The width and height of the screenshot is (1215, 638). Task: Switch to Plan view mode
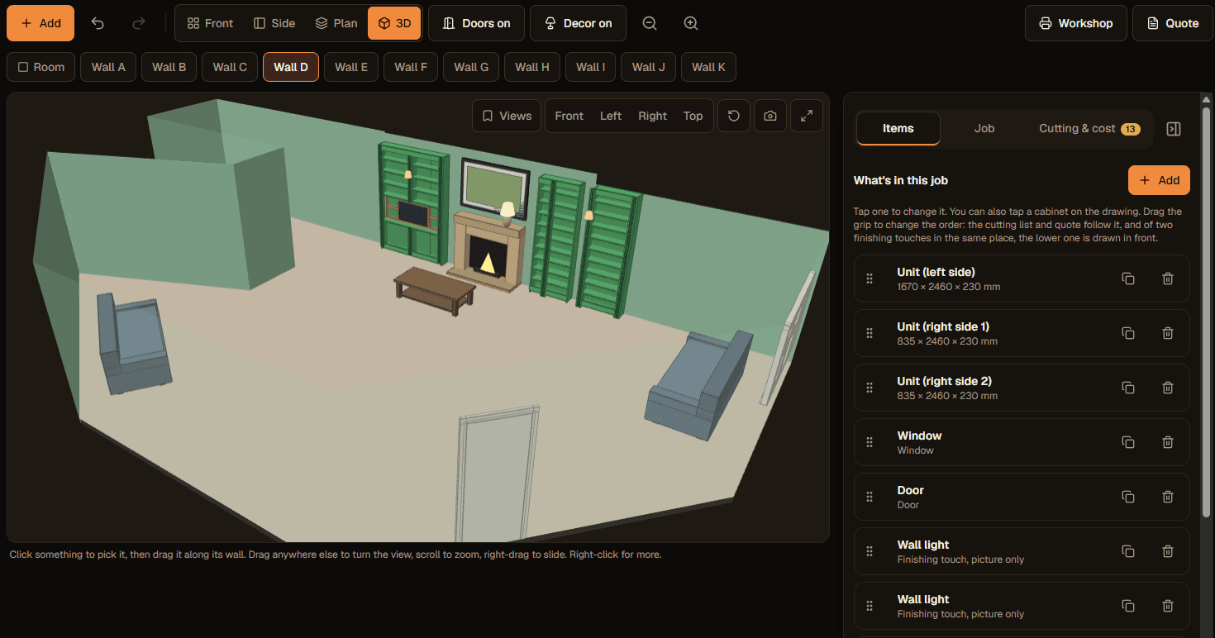[x=336, y=23]
